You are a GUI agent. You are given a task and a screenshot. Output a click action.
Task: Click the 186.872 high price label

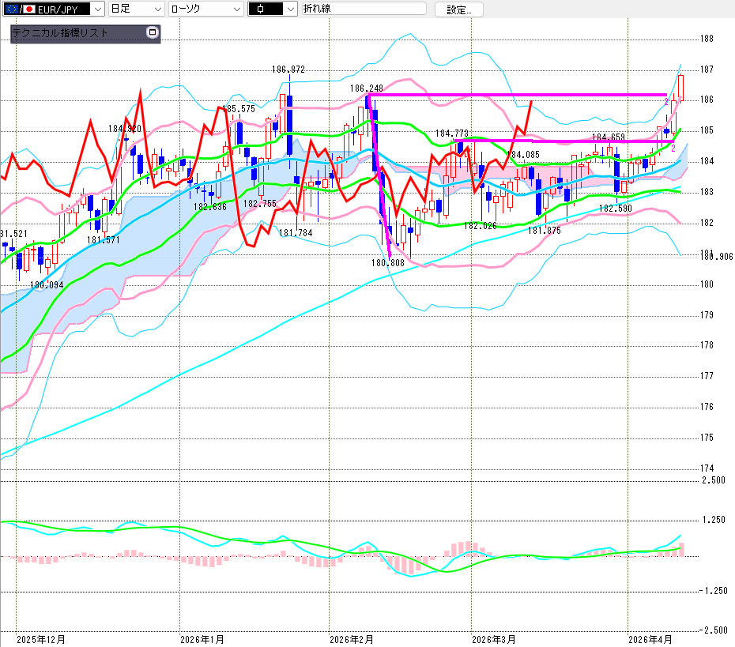288,70
